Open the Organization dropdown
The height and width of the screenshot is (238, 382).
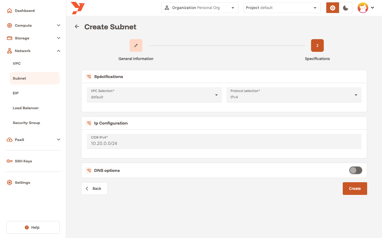click(200, 8)
